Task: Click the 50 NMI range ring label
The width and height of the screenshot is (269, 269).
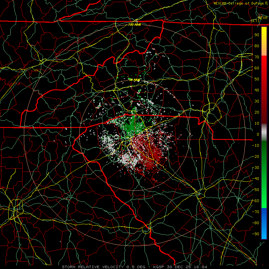Action: (x=134, y=80)
